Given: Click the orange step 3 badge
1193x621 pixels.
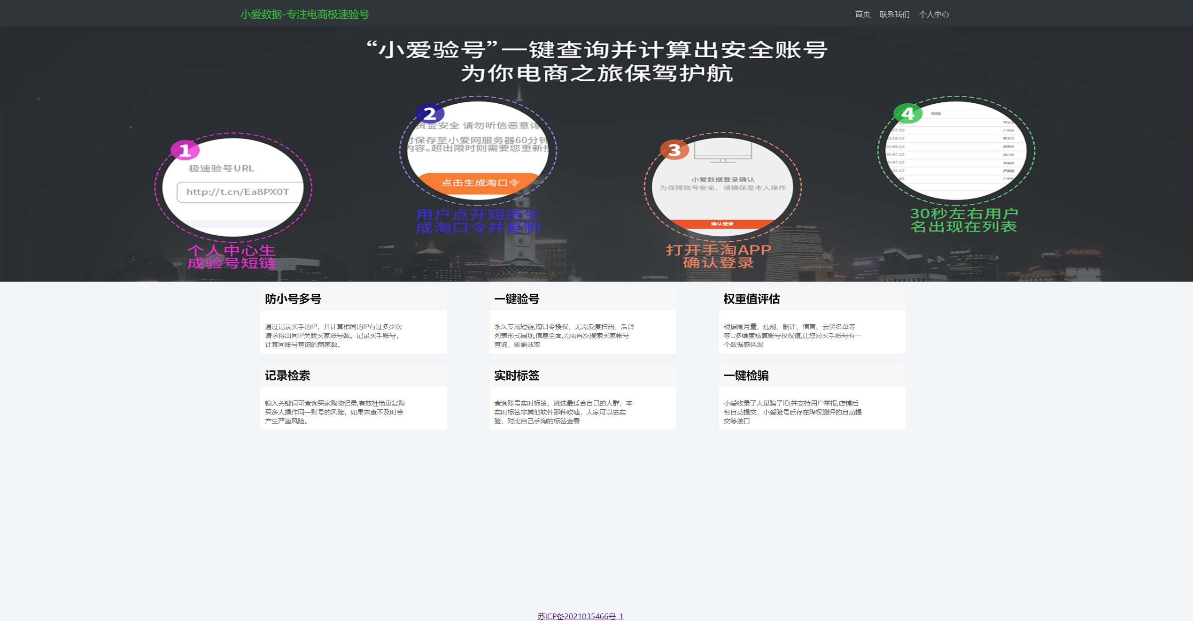Looking at the screenshot, I should pos(674,150).
